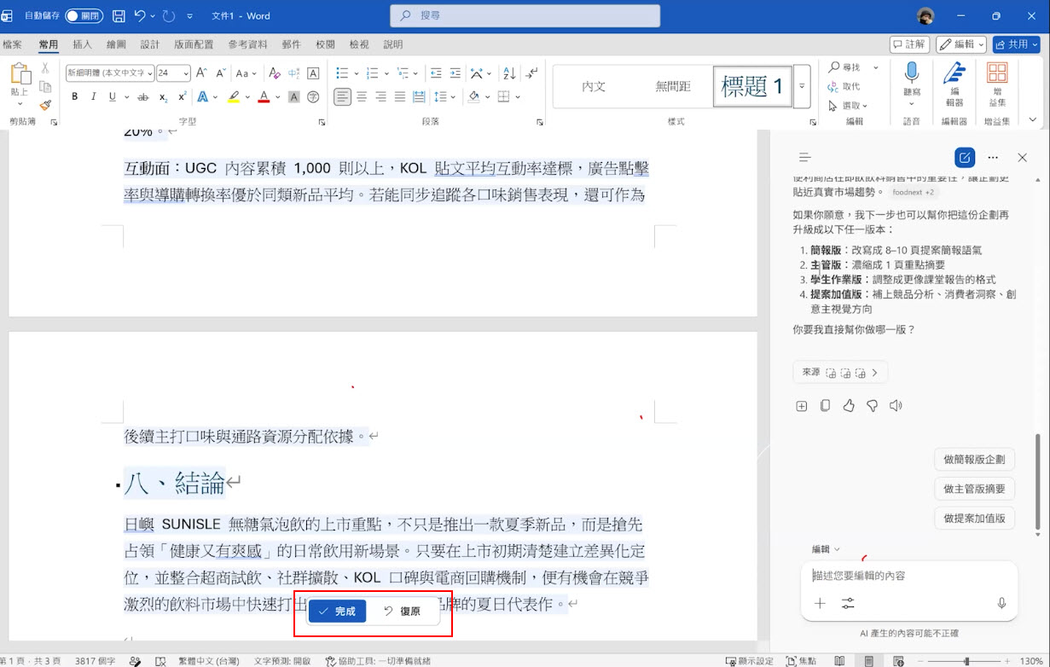Show or hide paragraph marks
Viewport: 1050px width, 667px height.
click(532, 73)
